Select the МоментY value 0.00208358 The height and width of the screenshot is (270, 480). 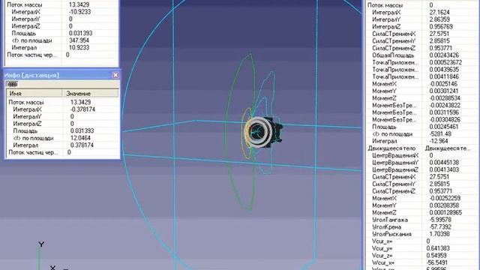click(x=444, y=205)
